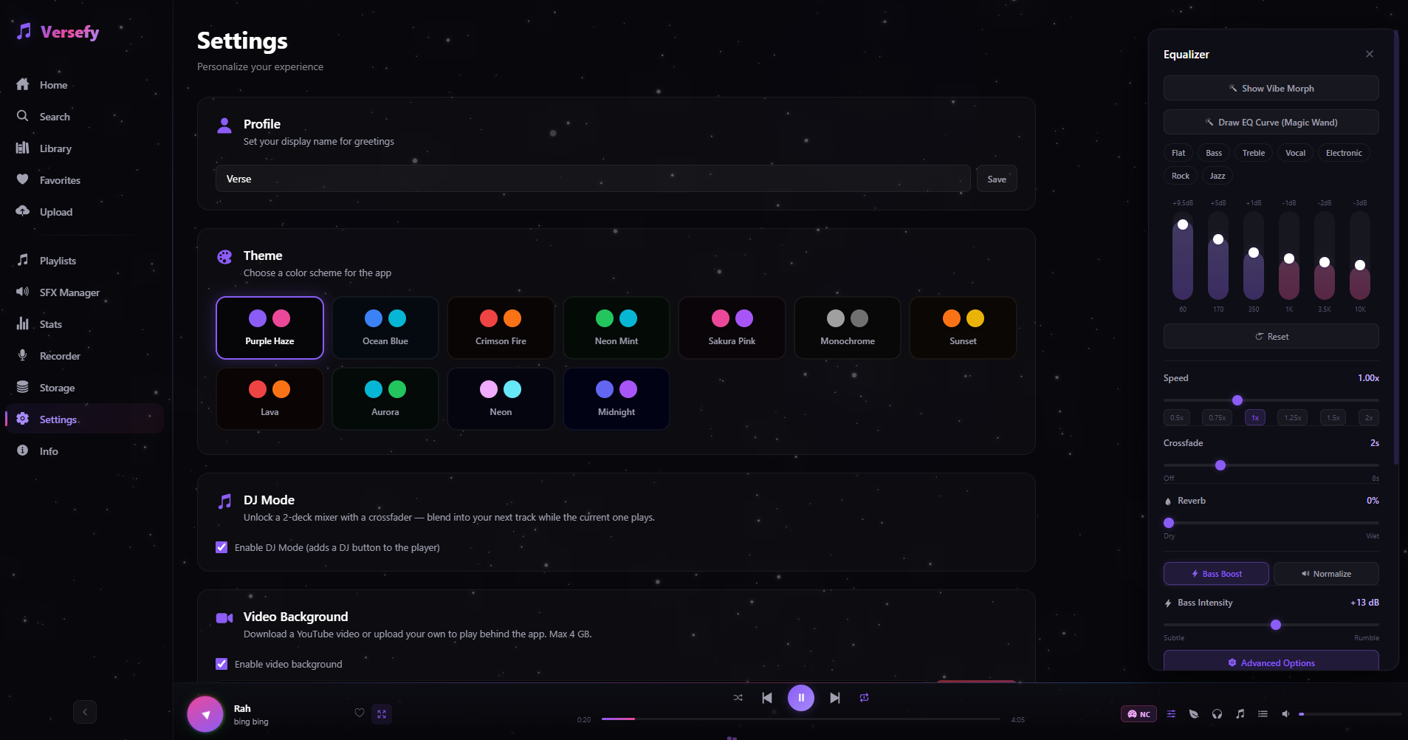
Task: Uncheck Enable DJ Mode checkbox
Action: (x=221, y=547)
